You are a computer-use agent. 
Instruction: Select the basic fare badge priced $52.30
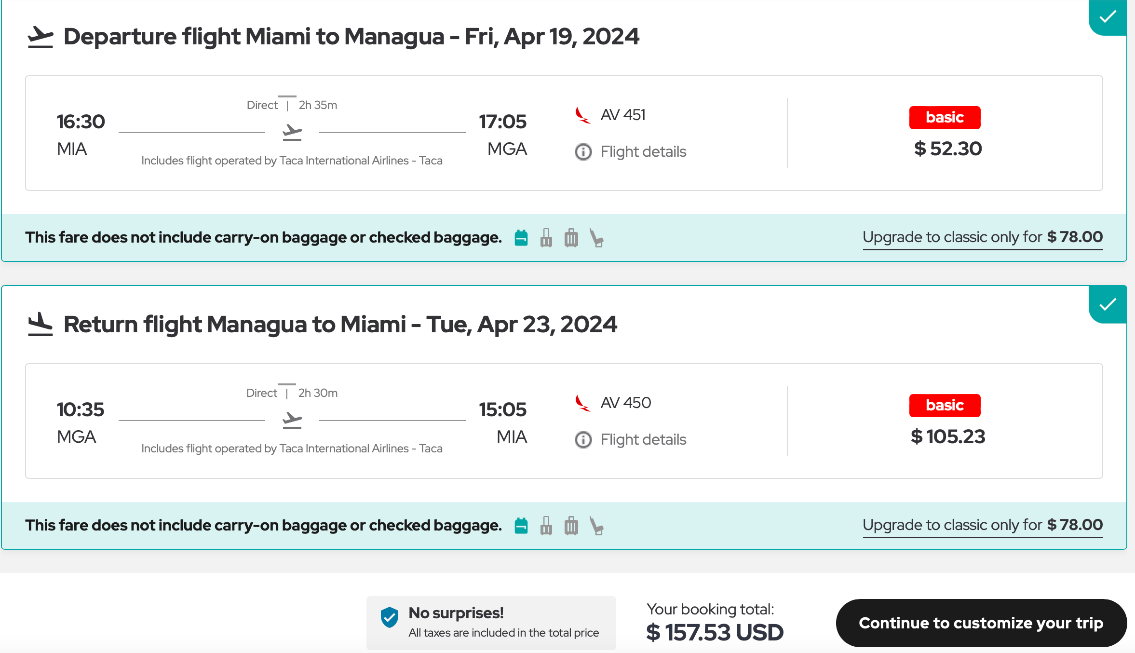pyautogui.click(x=945, y=118)
